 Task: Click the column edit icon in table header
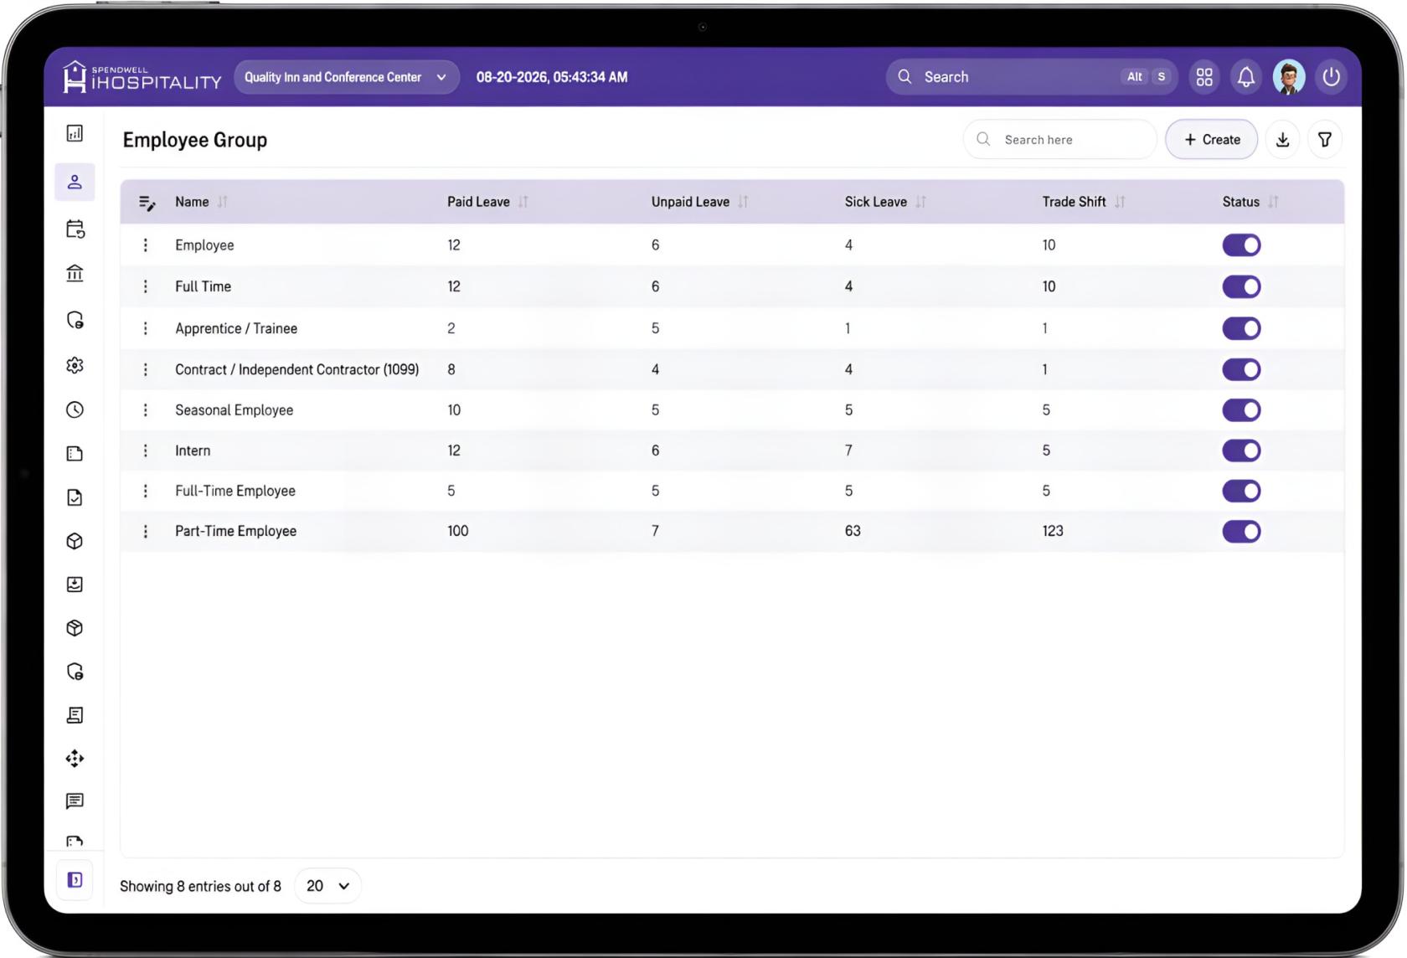(147, 202)
